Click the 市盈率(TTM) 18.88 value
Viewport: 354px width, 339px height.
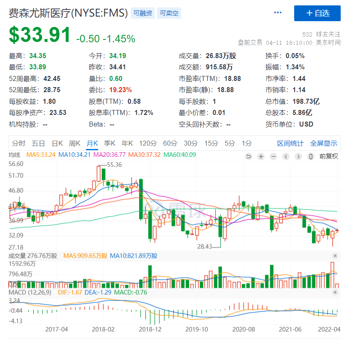[233, 79]
